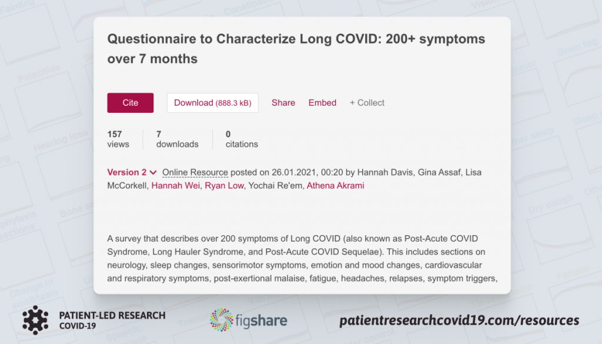The width and height of the screenshot is (602, 344).
Task: Click the figshare wordmark
Action: 261,320
